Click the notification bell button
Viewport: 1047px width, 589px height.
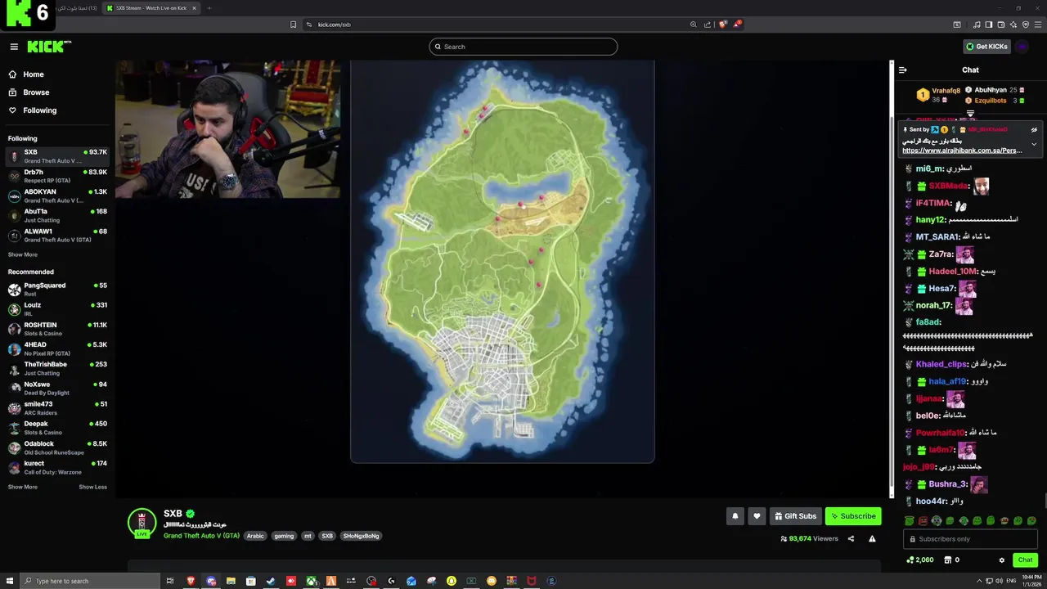coord(735,516)
